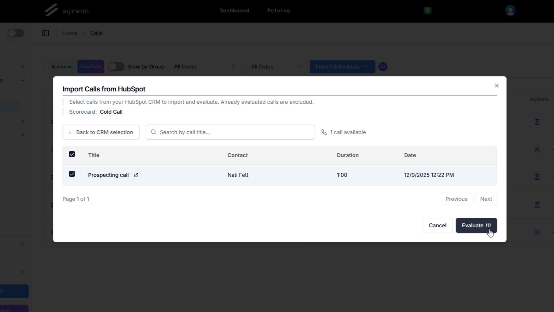554x312 pixels.
Task: Click the Nati Fett contact cell
Action: [238, 175]
